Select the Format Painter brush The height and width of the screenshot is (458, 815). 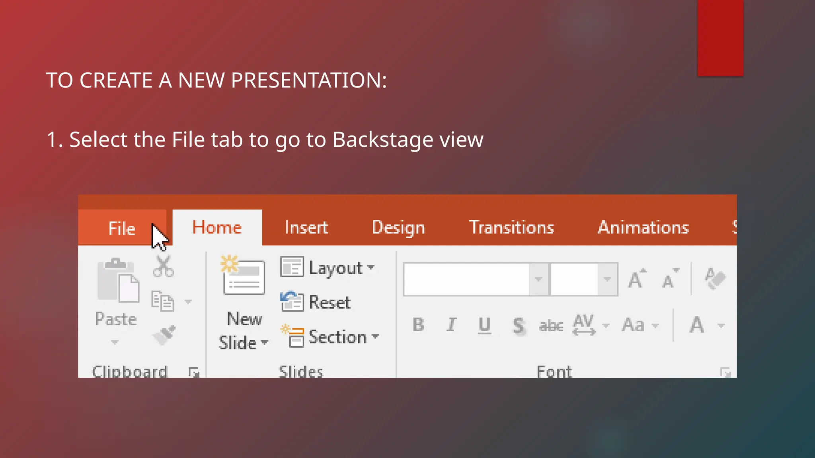click(164, 335)
